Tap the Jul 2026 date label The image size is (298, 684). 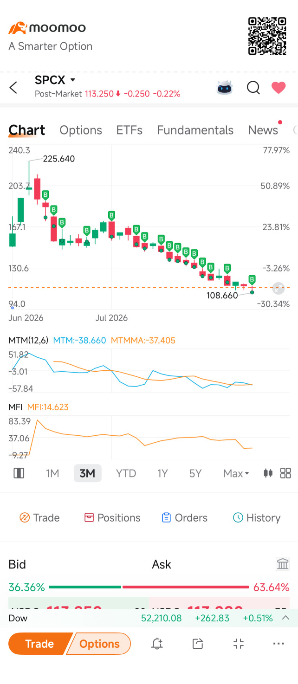tap(111, 318)
